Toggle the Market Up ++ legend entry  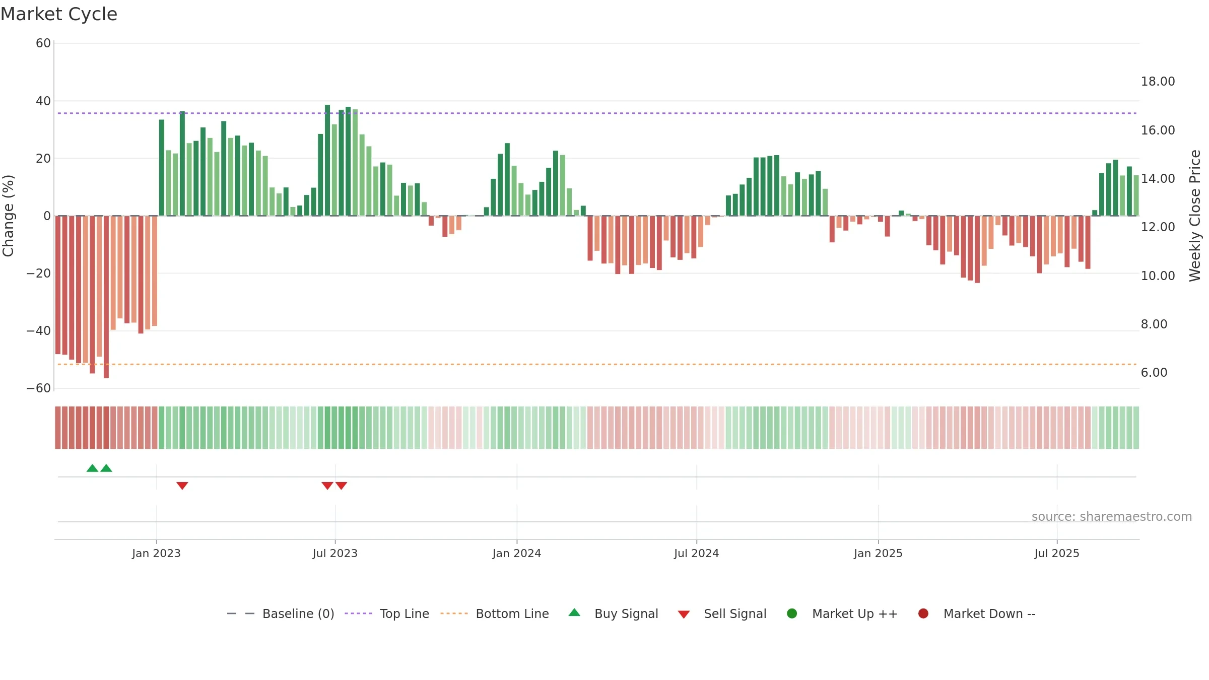point(842,614)
